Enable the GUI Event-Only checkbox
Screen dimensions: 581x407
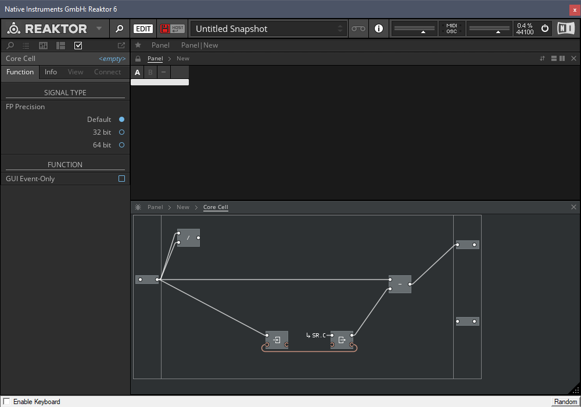point(121,179)
